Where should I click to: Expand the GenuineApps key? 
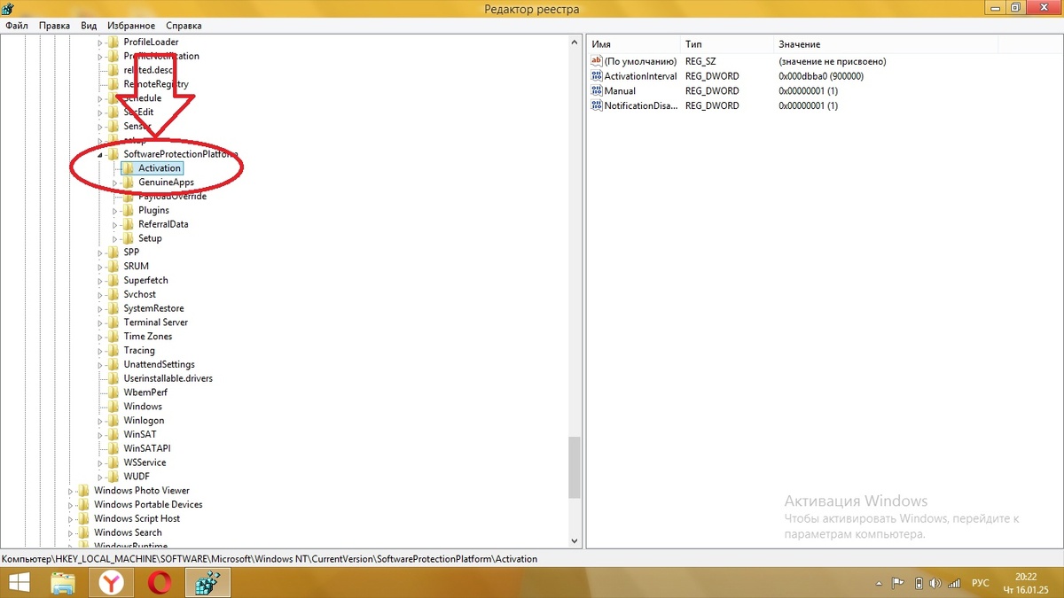[x=115, y=183]
